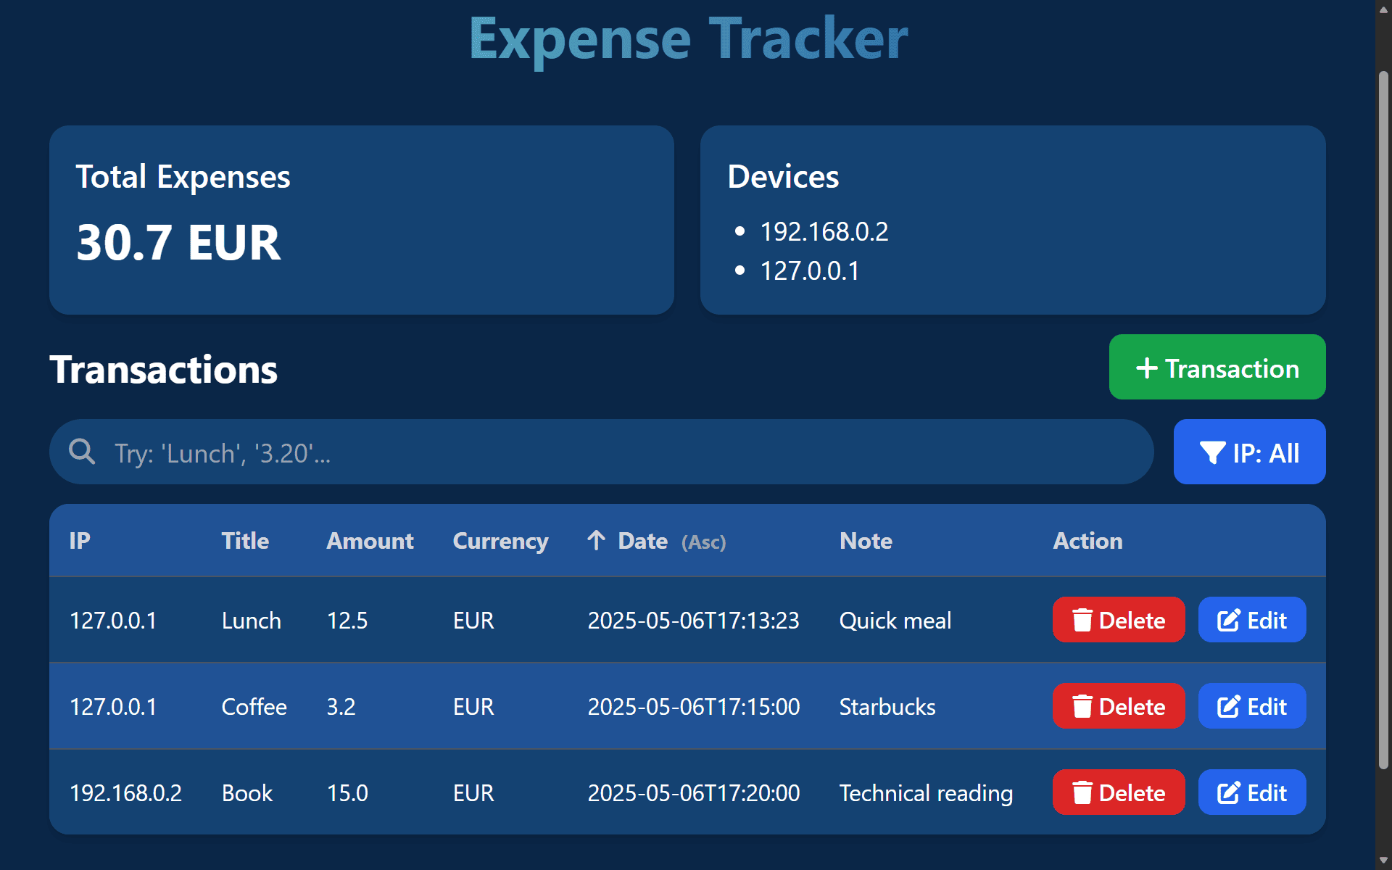This screenshot has height=870, width=1392.
Task: Focus the transaction search field
Action: 601,452
